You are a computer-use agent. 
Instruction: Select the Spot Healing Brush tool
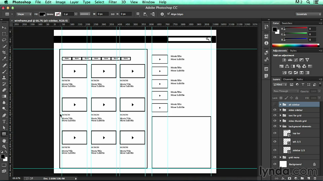coord(4,65)
